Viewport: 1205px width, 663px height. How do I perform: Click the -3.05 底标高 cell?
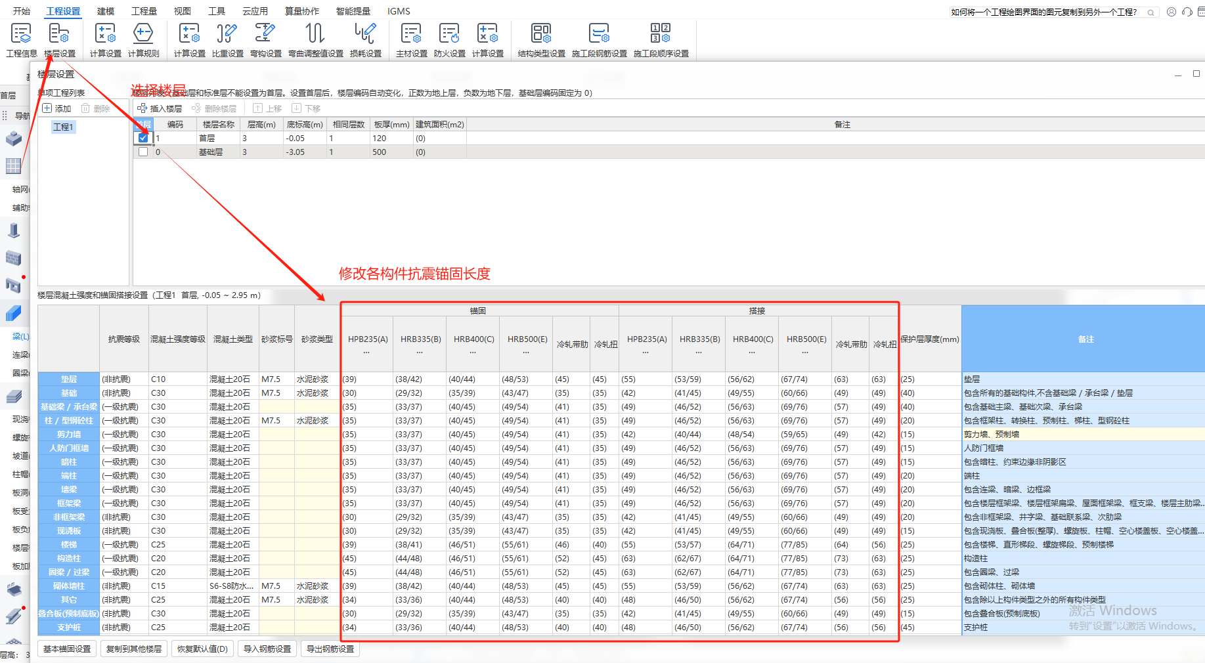click(305, 152)
